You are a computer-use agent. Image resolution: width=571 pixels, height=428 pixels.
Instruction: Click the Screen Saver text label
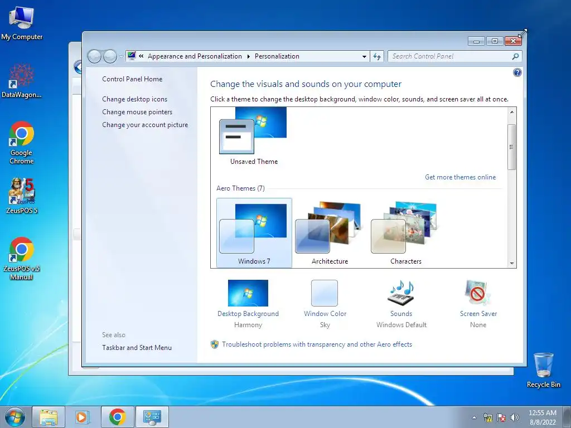pos(478,314)
